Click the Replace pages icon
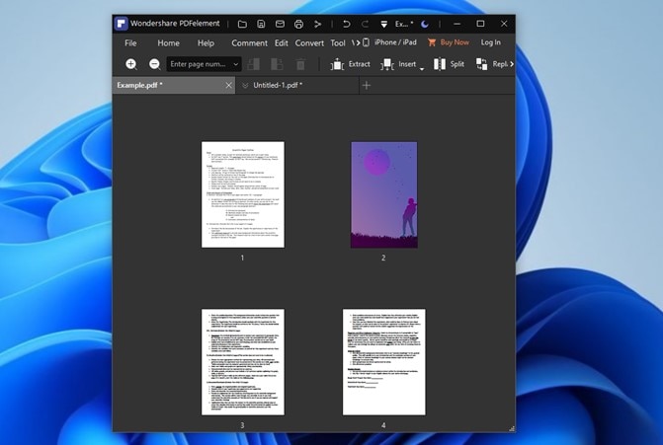Screen dimensions: 663x445 tap(481, 64)
